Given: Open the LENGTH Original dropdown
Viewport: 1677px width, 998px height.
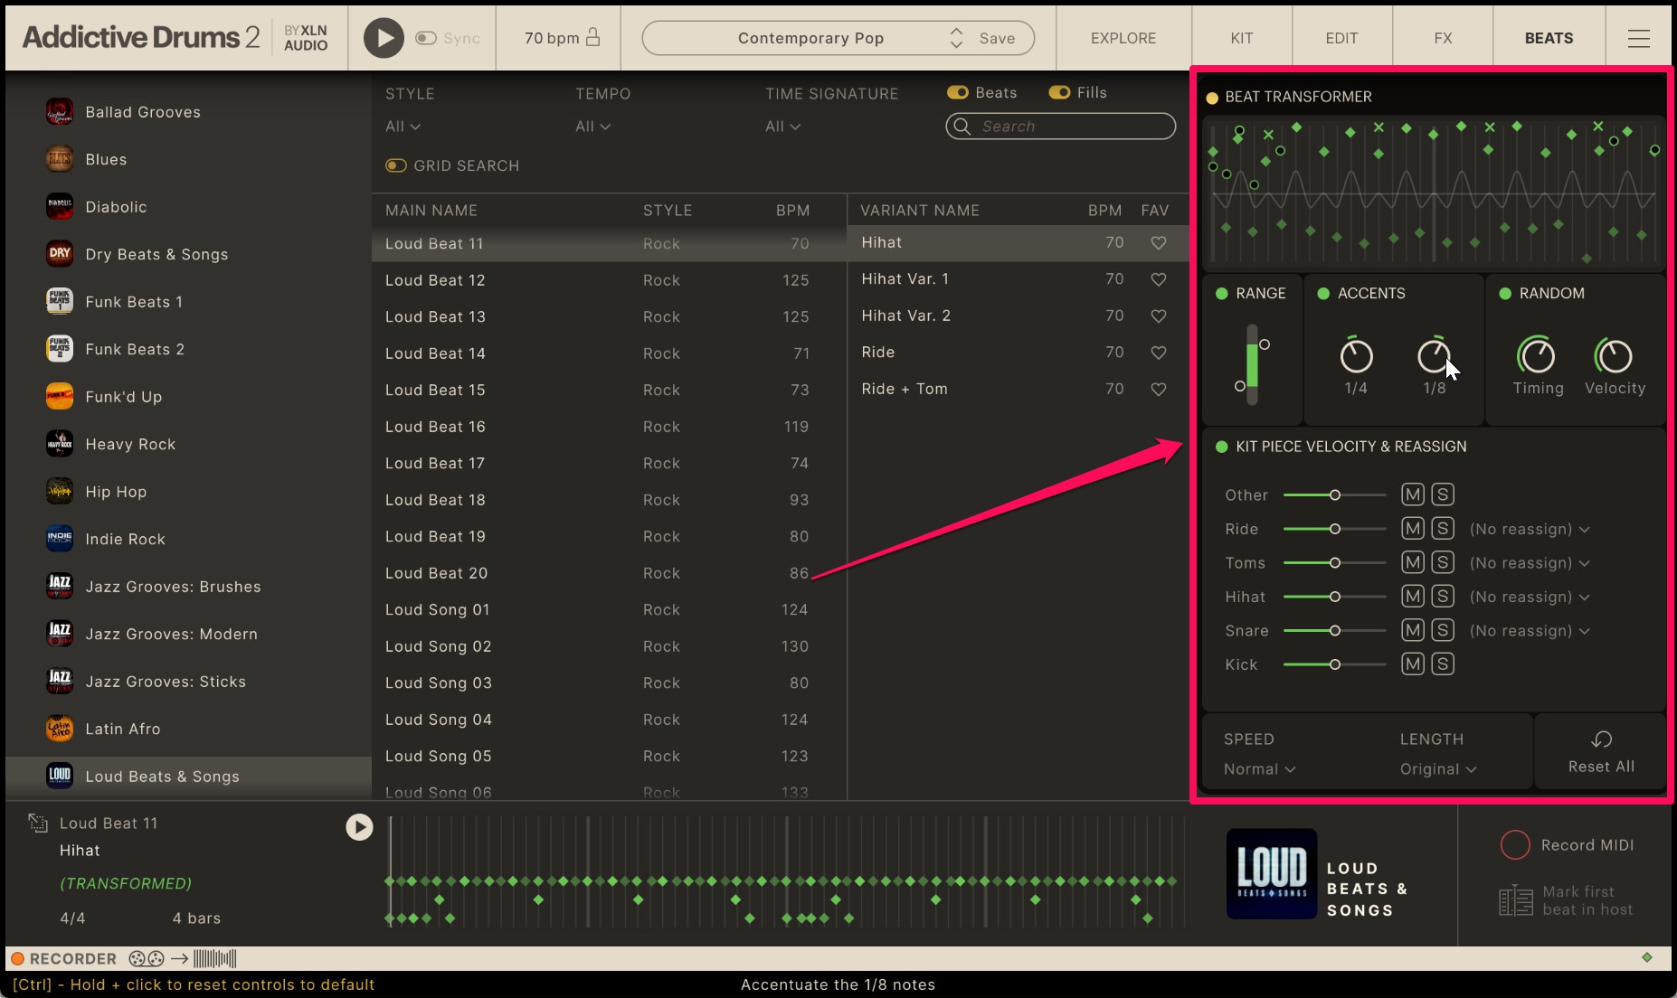Looking at the screenshot, I should (1438, 769).
